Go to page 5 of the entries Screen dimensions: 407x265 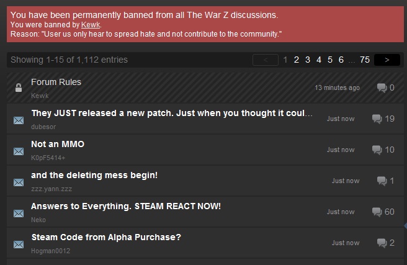(x=330, y=60)
